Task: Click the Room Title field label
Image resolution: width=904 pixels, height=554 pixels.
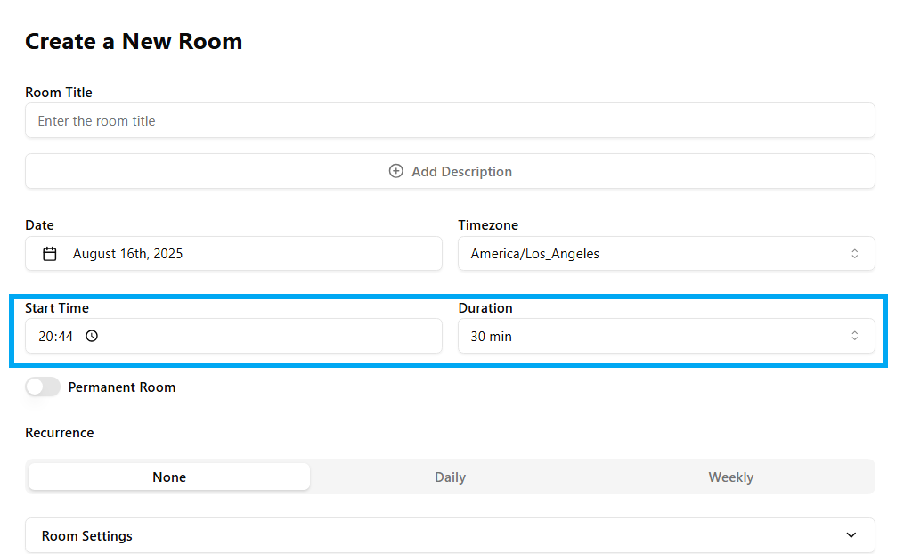Action: tap(59, 93)
